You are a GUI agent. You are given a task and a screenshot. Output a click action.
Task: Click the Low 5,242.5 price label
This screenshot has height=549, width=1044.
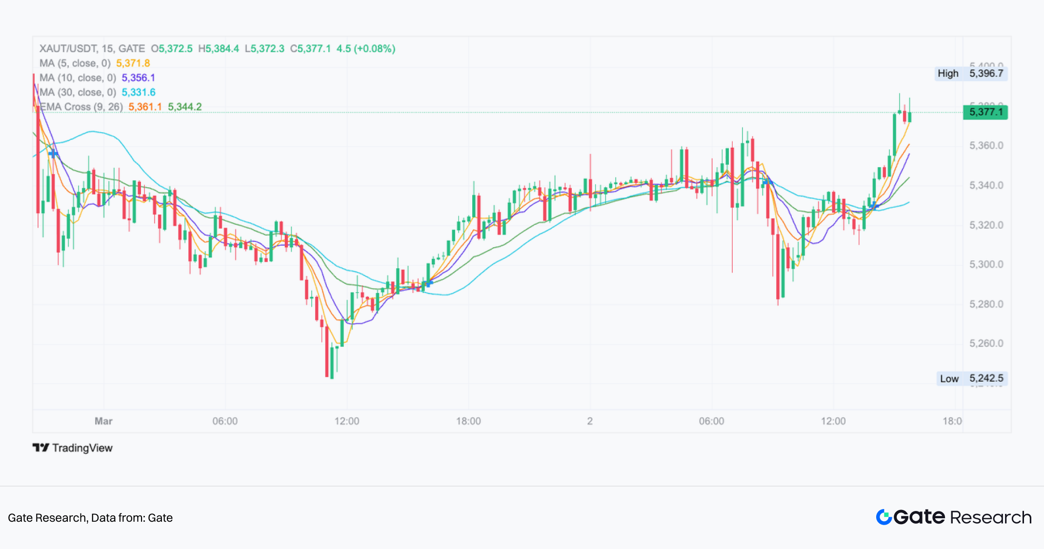click(x=971, y=378)
